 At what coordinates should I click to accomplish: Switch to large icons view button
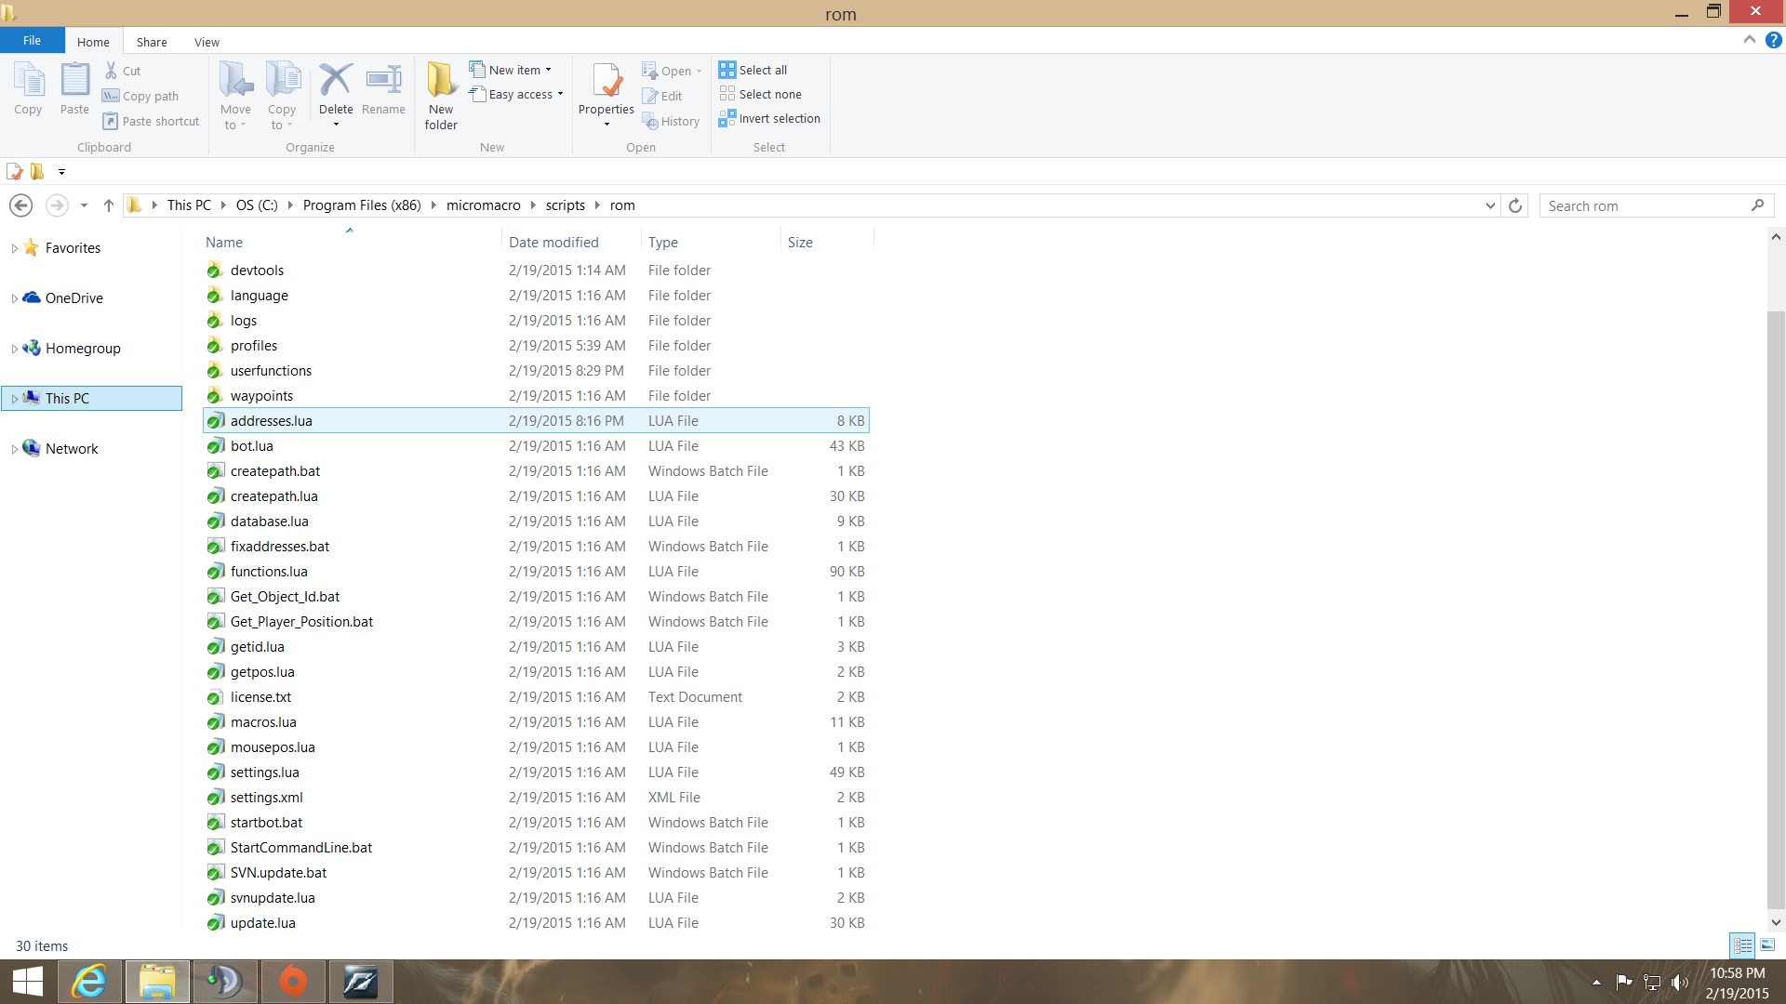point(1767,945)
